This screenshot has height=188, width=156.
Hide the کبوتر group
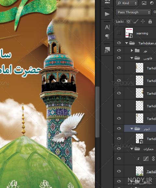tap(119, 128)
